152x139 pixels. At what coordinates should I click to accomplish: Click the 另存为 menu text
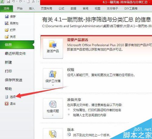pyautogui.click(x=14, y=23)
